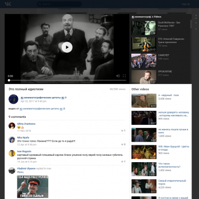
Task: Click the '12 Apr at 9:58 pm' comment date
Action: 27,145
